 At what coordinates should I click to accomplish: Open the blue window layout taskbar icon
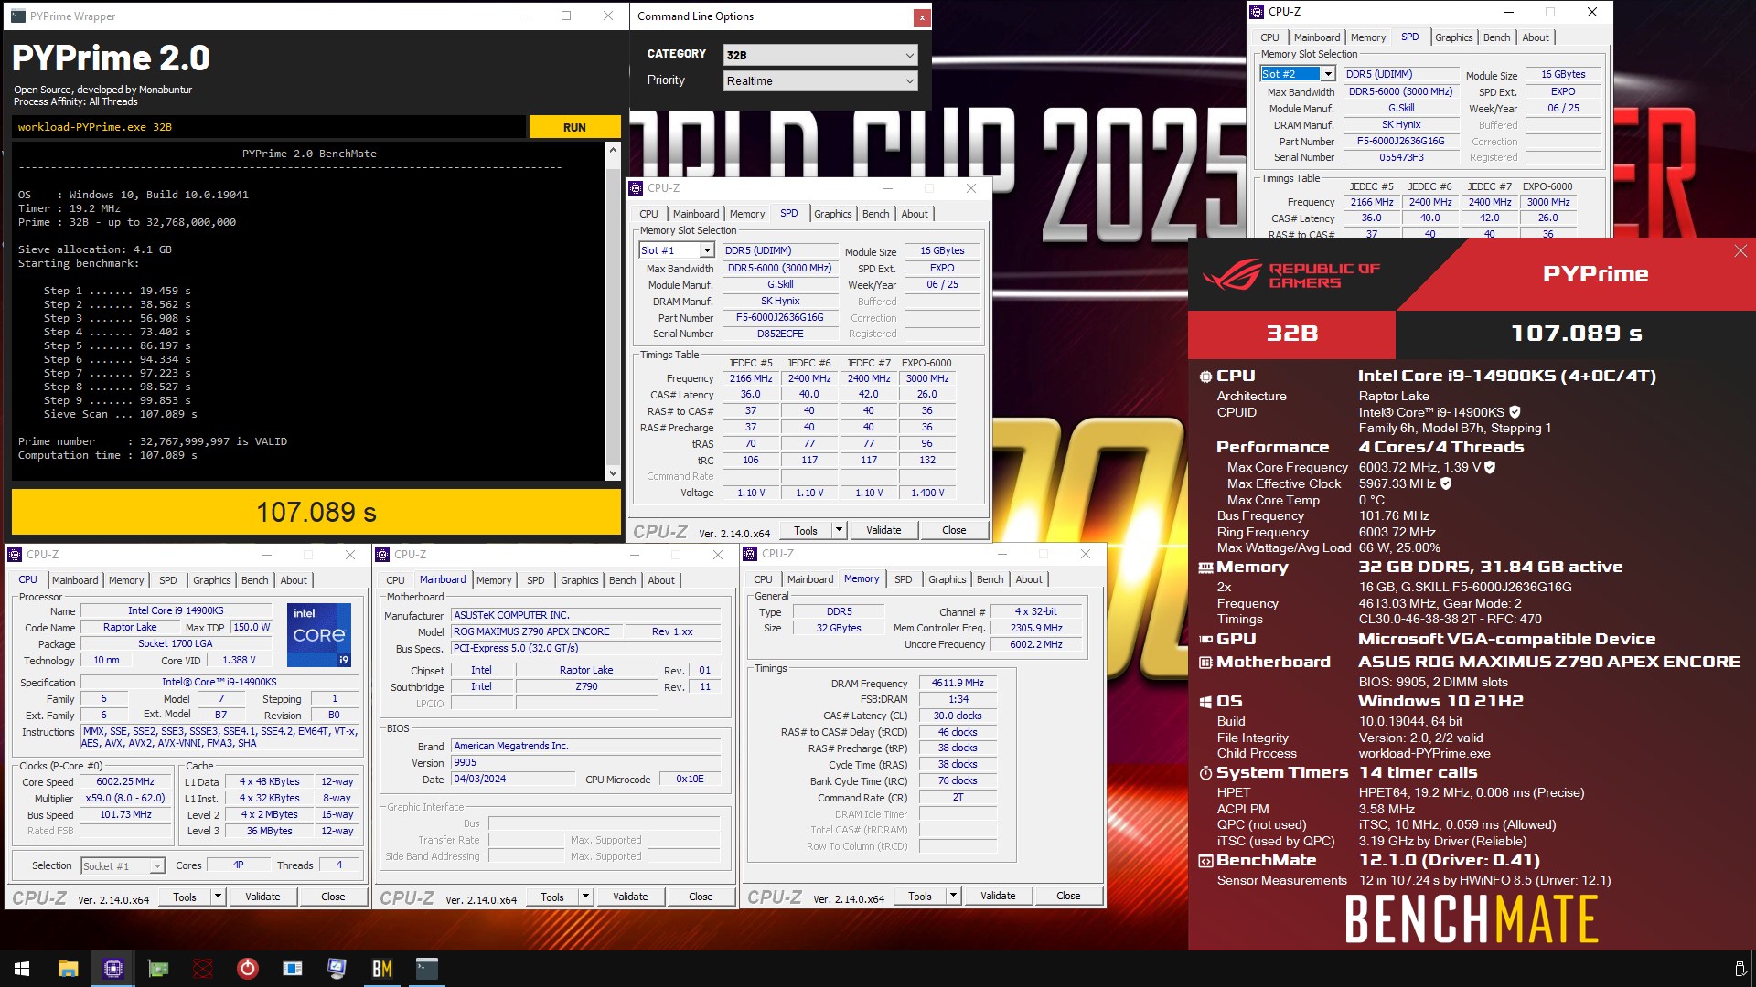tap(293, 969)
